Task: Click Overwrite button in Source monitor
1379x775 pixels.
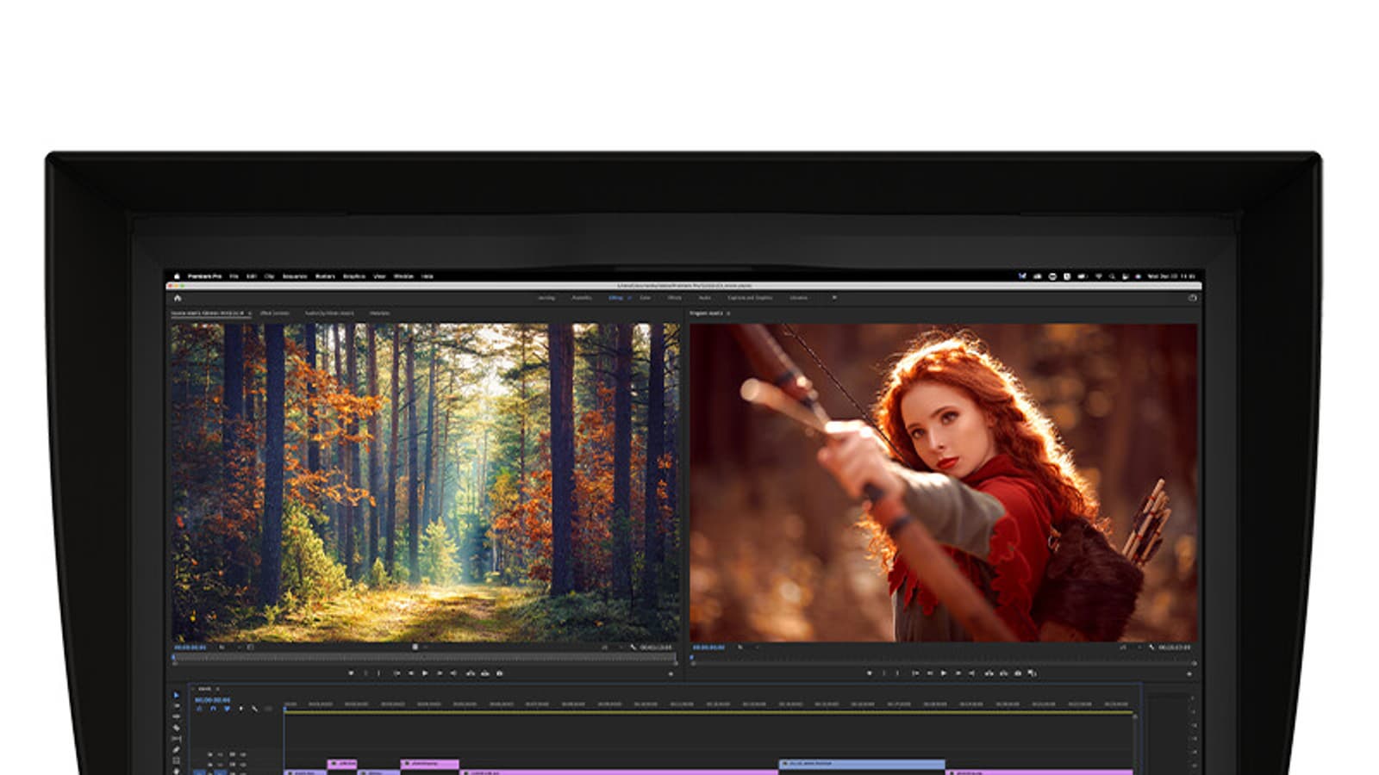Action: (484, 673)
